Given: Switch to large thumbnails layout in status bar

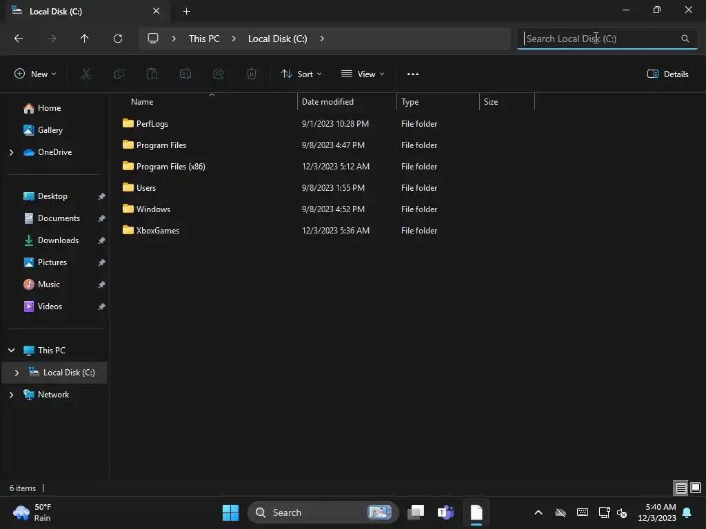Looking at the screenshot, I should 696,488.
